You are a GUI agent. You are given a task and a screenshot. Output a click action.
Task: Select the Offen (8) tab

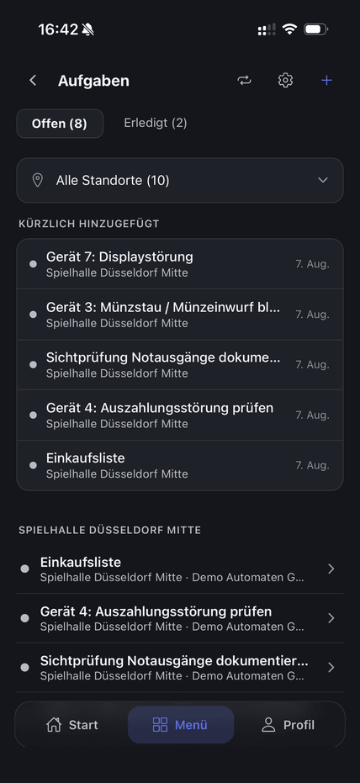tap(60, 124)
